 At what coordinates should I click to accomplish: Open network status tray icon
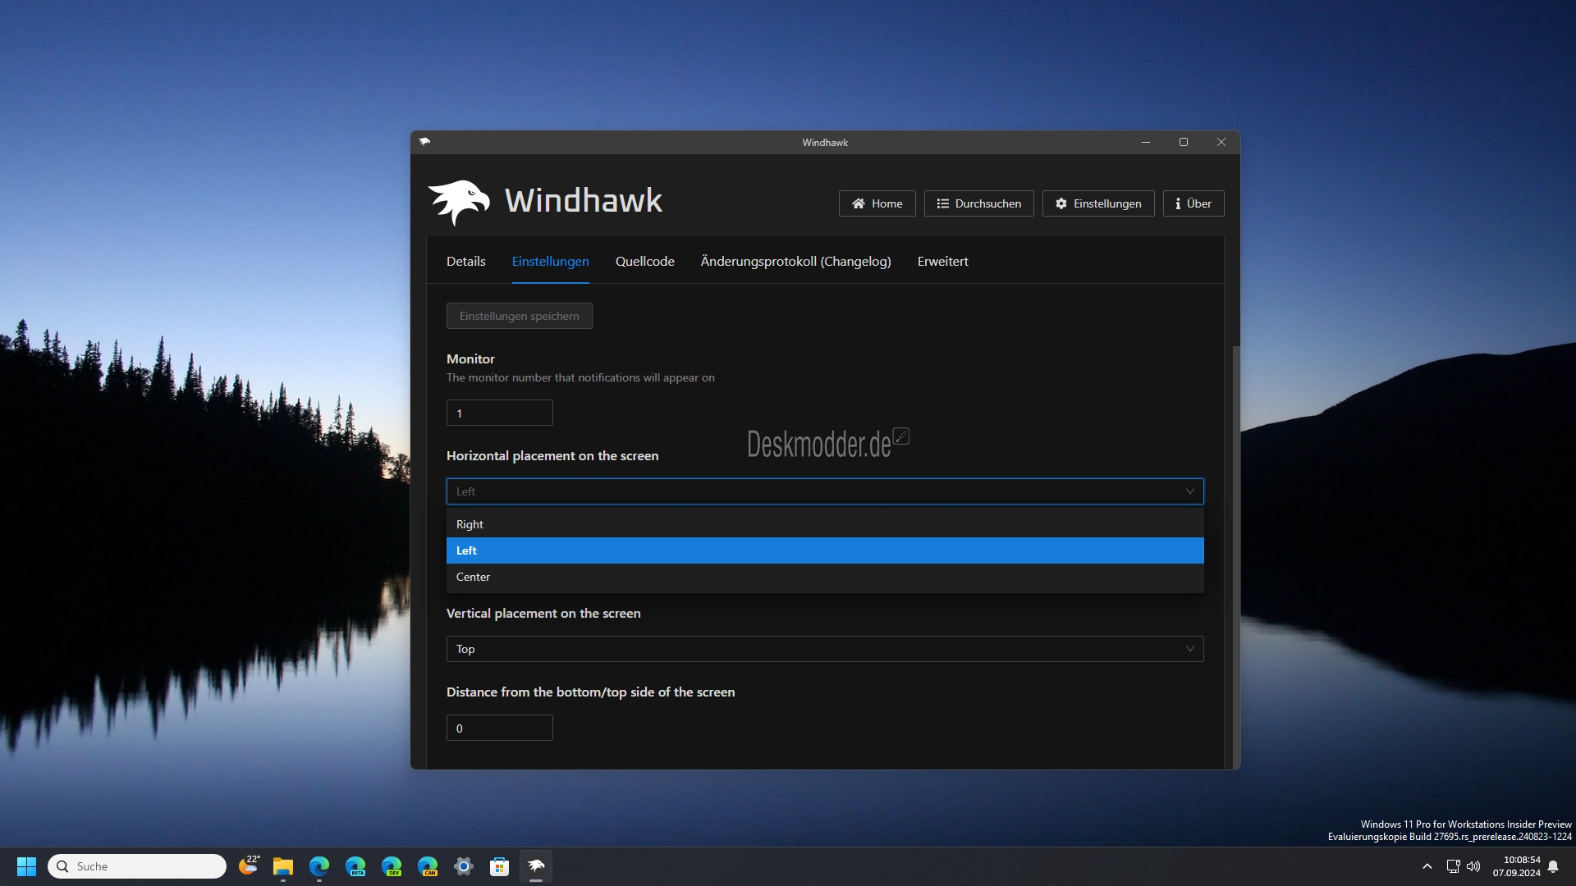pos(1453,866)
